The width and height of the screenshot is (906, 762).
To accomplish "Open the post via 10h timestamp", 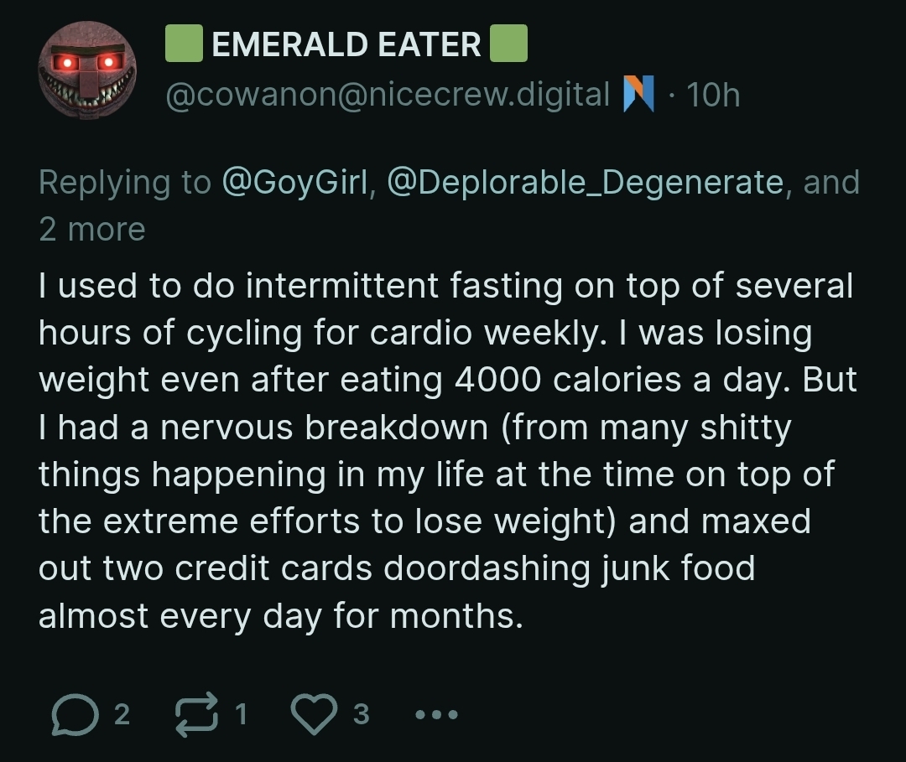I will [713, 95].
